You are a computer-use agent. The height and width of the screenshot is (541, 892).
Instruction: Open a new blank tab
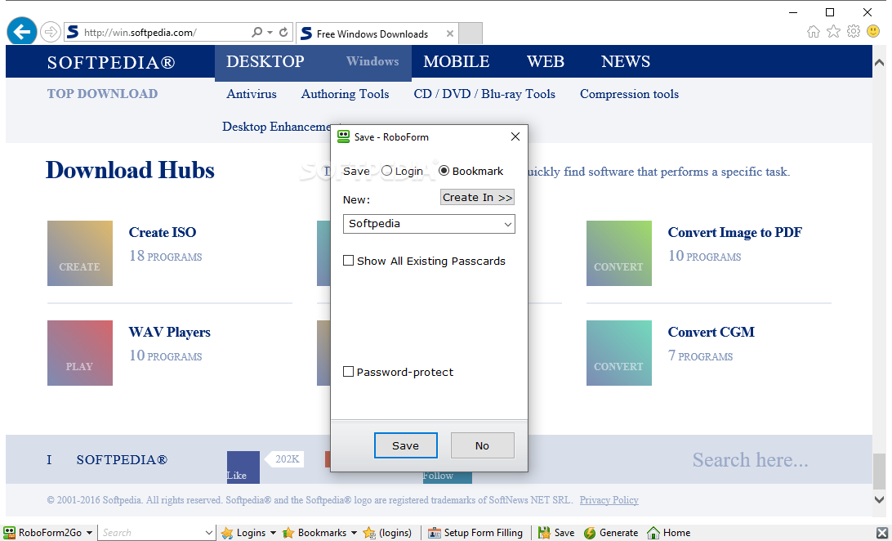pyautogui.click(x=471, y=33)
